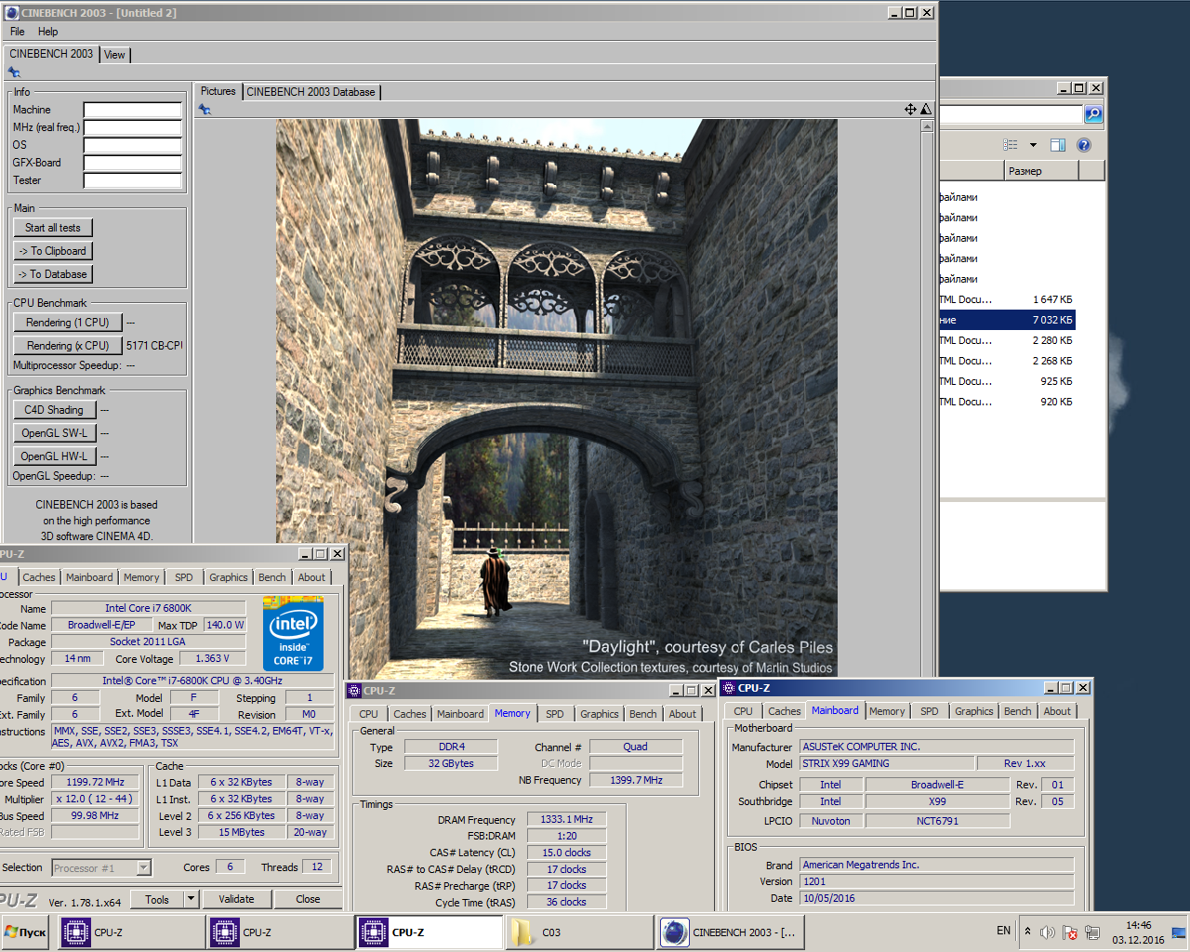The image size is (1190, 952).
Task: Click Start all tests button
Action: pyautogui.click(x=53, y=228)
